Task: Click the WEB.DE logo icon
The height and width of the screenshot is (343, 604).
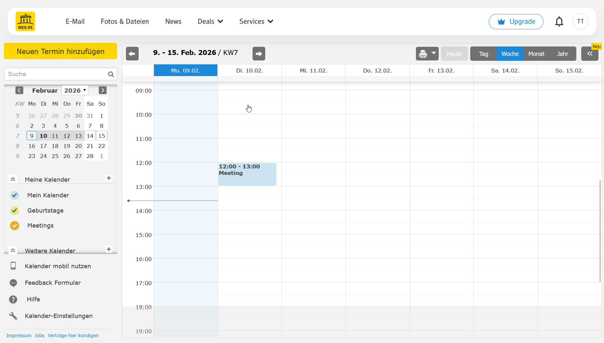Action: pyautogui.click(x=25, y=21)
